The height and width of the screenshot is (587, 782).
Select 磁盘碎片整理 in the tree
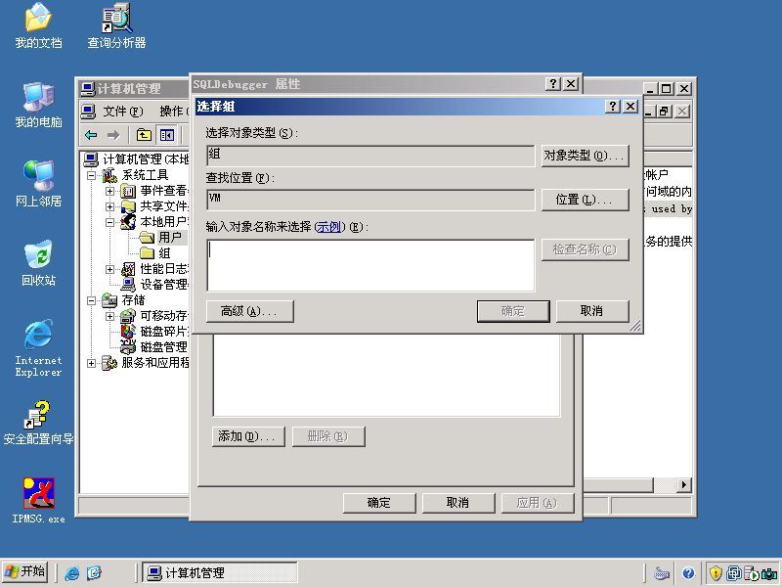(x=163, y=332)
